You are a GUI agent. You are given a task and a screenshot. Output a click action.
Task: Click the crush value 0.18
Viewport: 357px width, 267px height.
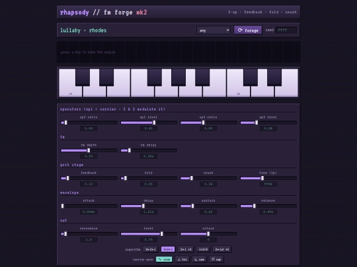point(208,184)
